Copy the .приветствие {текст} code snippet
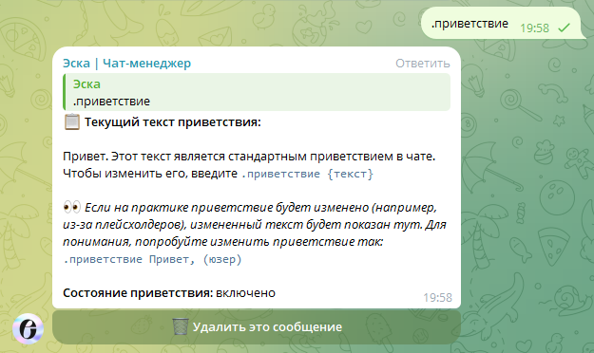The width and height of the screenshot is (594, 353). coord(307,174)
